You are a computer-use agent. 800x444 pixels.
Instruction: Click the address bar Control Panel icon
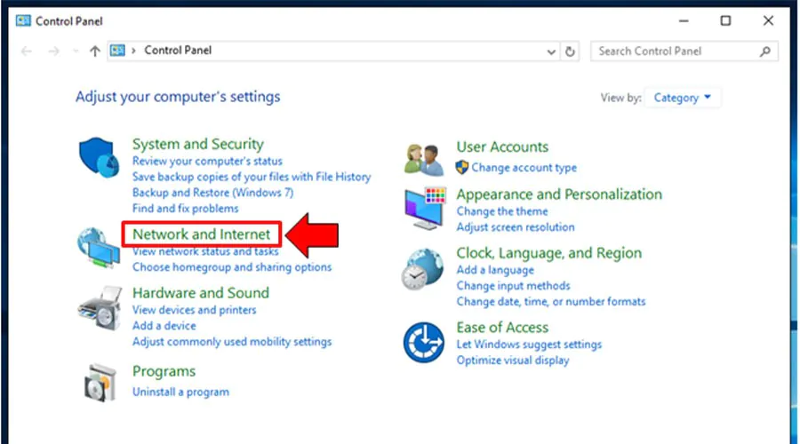tap(117, 51)
